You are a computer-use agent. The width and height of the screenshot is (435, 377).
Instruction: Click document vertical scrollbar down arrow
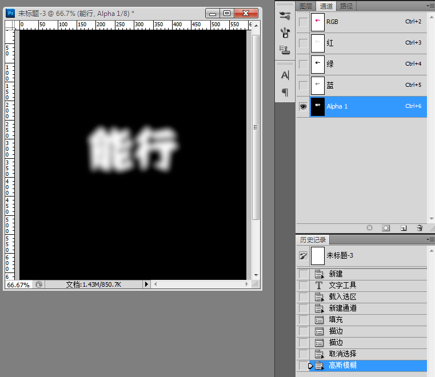[x=256, y=275]
